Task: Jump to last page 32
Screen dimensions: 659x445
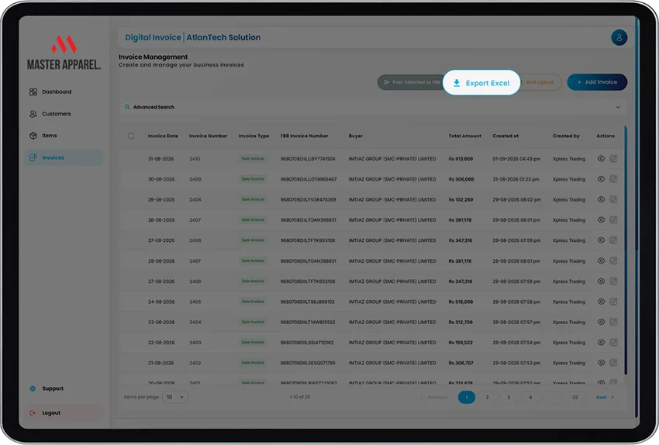Action: (x=575, y=398)
